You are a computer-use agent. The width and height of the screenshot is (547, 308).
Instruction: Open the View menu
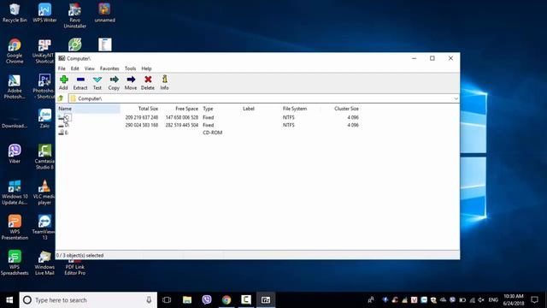(89, 68)
